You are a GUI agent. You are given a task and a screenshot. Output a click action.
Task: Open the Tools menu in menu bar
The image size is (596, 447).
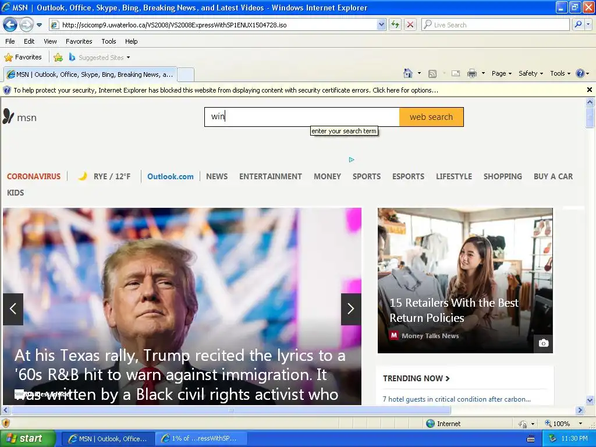click(109, 41)
